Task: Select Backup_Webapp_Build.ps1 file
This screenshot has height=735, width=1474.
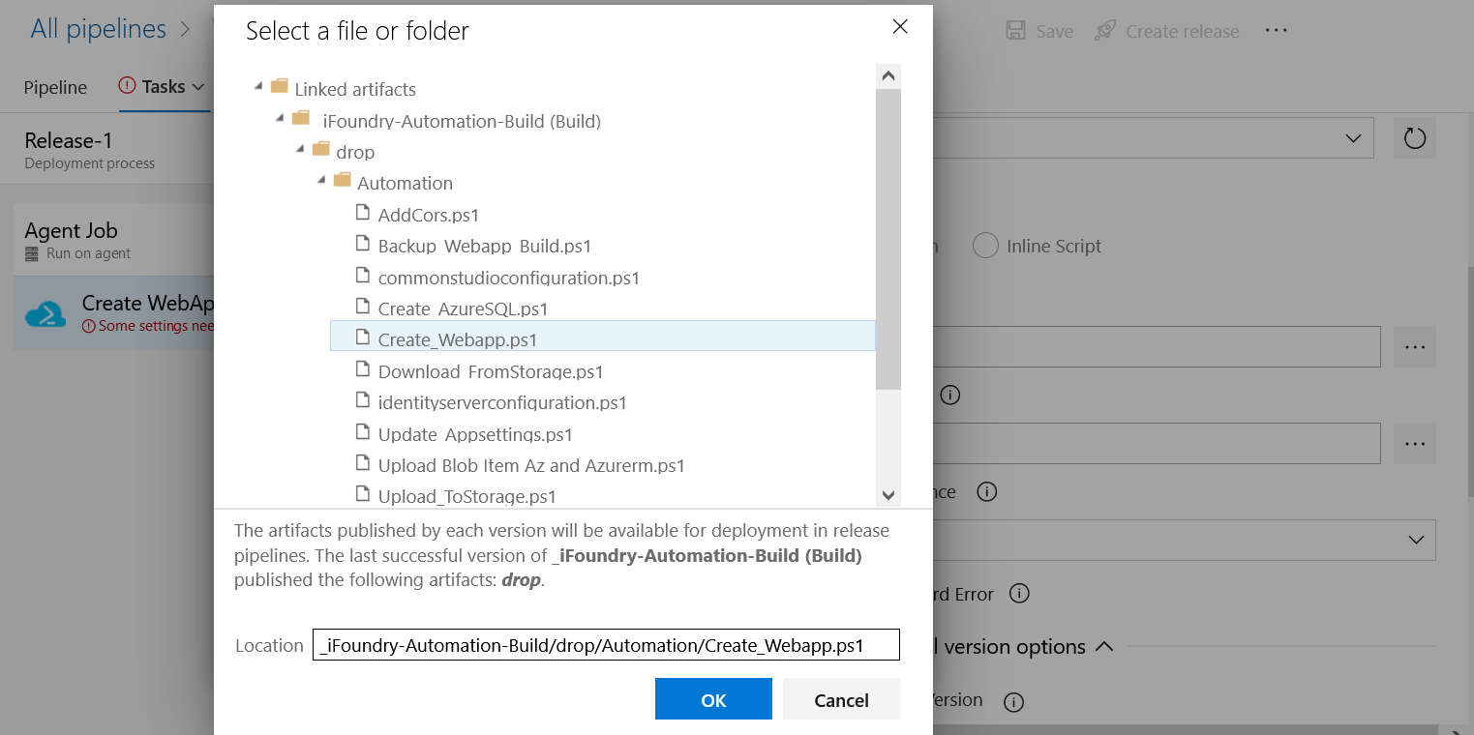Action: (x=484, y=246)
